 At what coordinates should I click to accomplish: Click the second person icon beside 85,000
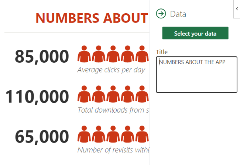pos(99,54)
